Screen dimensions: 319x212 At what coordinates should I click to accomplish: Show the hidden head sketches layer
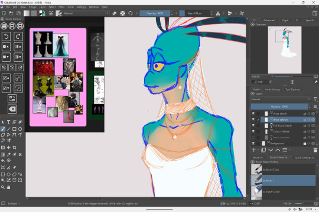click(x=253, y=138)
